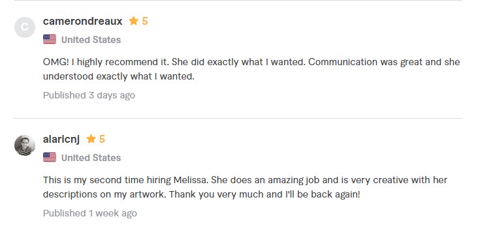Viewport: 478px width, 236px height.
Task: Click the rating number 5 next to camerondreaux
Action: pos(145,21)
